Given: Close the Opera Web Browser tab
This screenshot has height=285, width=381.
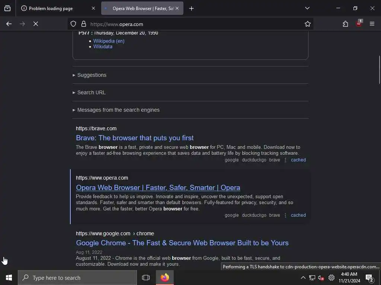Looking at the screenshot, I should coord(177,8).
